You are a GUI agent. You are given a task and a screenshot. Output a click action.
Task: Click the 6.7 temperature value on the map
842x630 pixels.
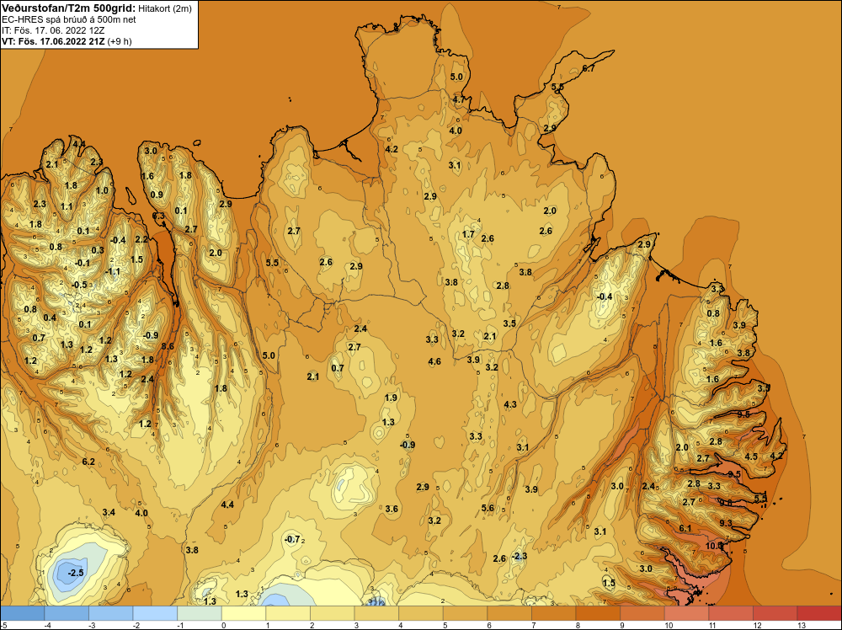coord(589,68)
